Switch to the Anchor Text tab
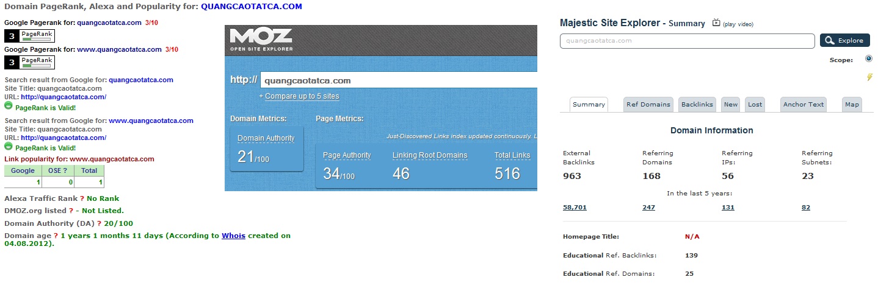 coord(804,104)
